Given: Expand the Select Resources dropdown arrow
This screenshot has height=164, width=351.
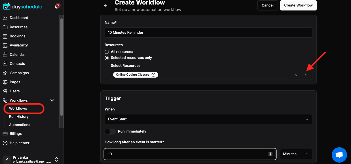Looking at the screenshot, I should tap(306, 75).
